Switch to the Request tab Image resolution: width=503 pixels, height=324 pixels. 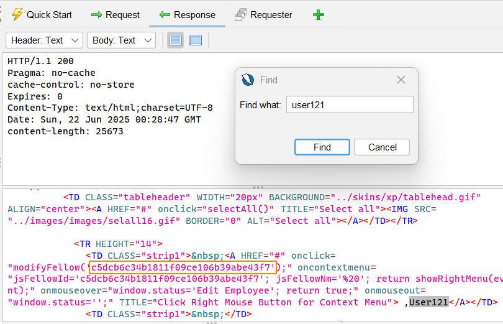pos(115,14)
